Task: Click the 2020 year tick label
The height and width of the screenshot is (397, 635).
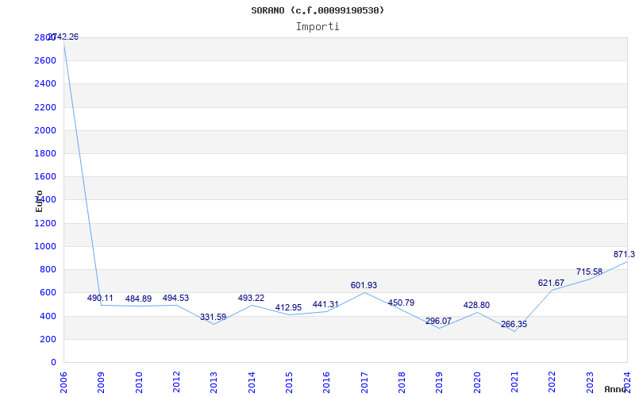Action: pyautogui.click(x=477, y=383)
